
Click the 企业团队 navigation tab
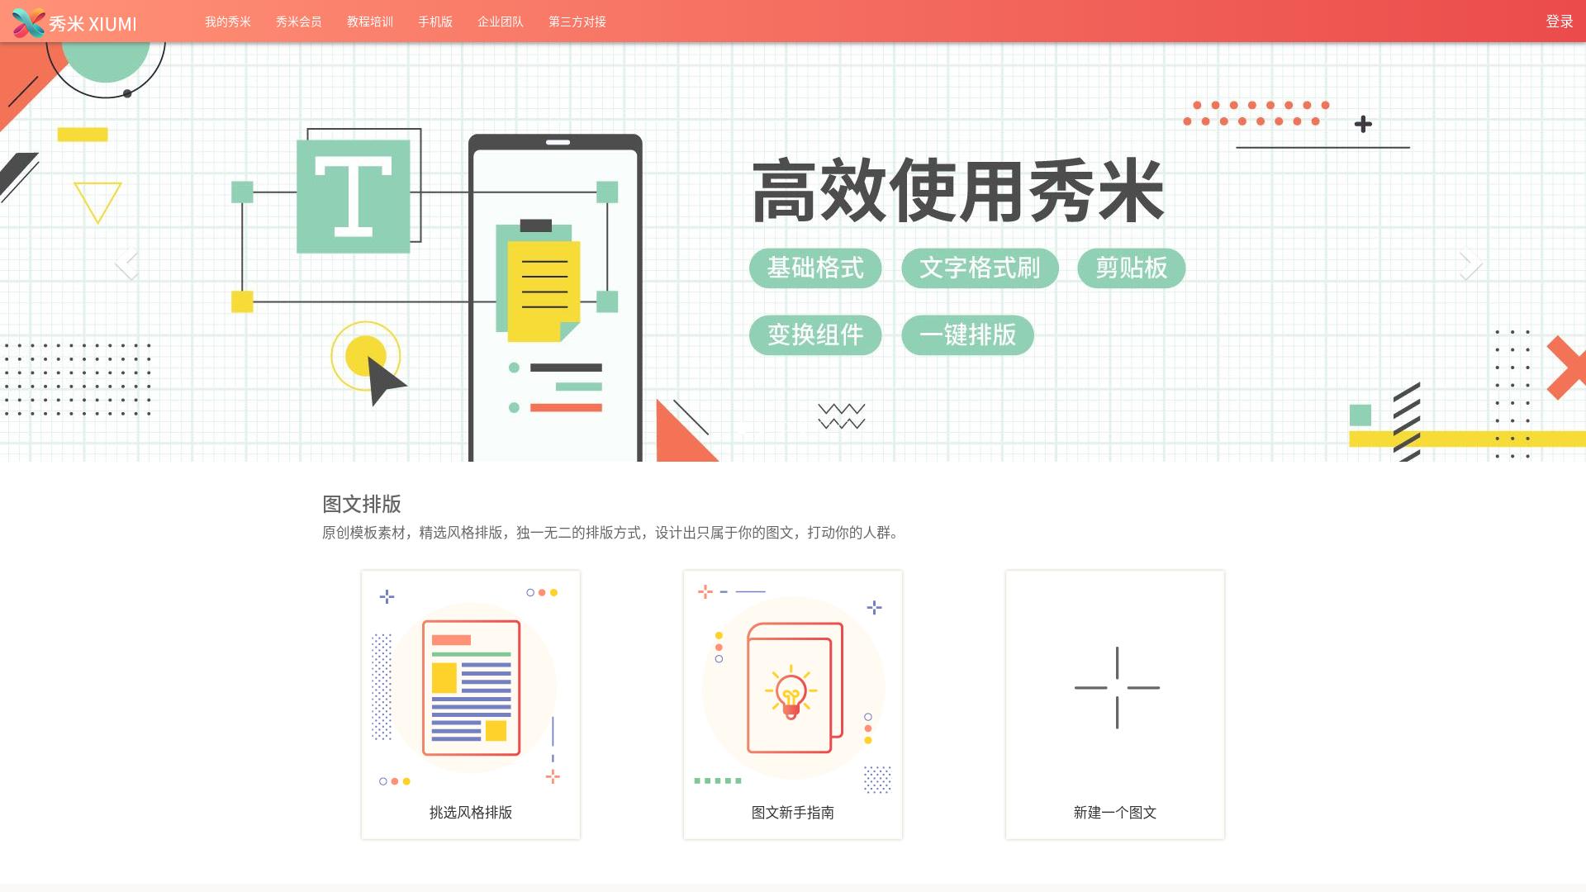pos(498,20)
